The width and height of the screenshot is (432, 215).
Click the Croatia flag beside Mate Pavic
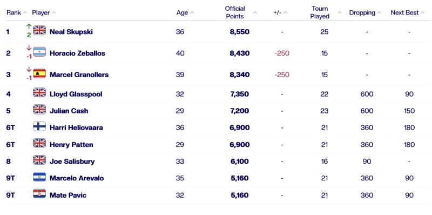tap(39, 194)
